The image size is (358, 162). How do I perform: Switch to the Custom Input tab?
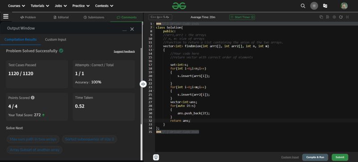pos(55,39)
